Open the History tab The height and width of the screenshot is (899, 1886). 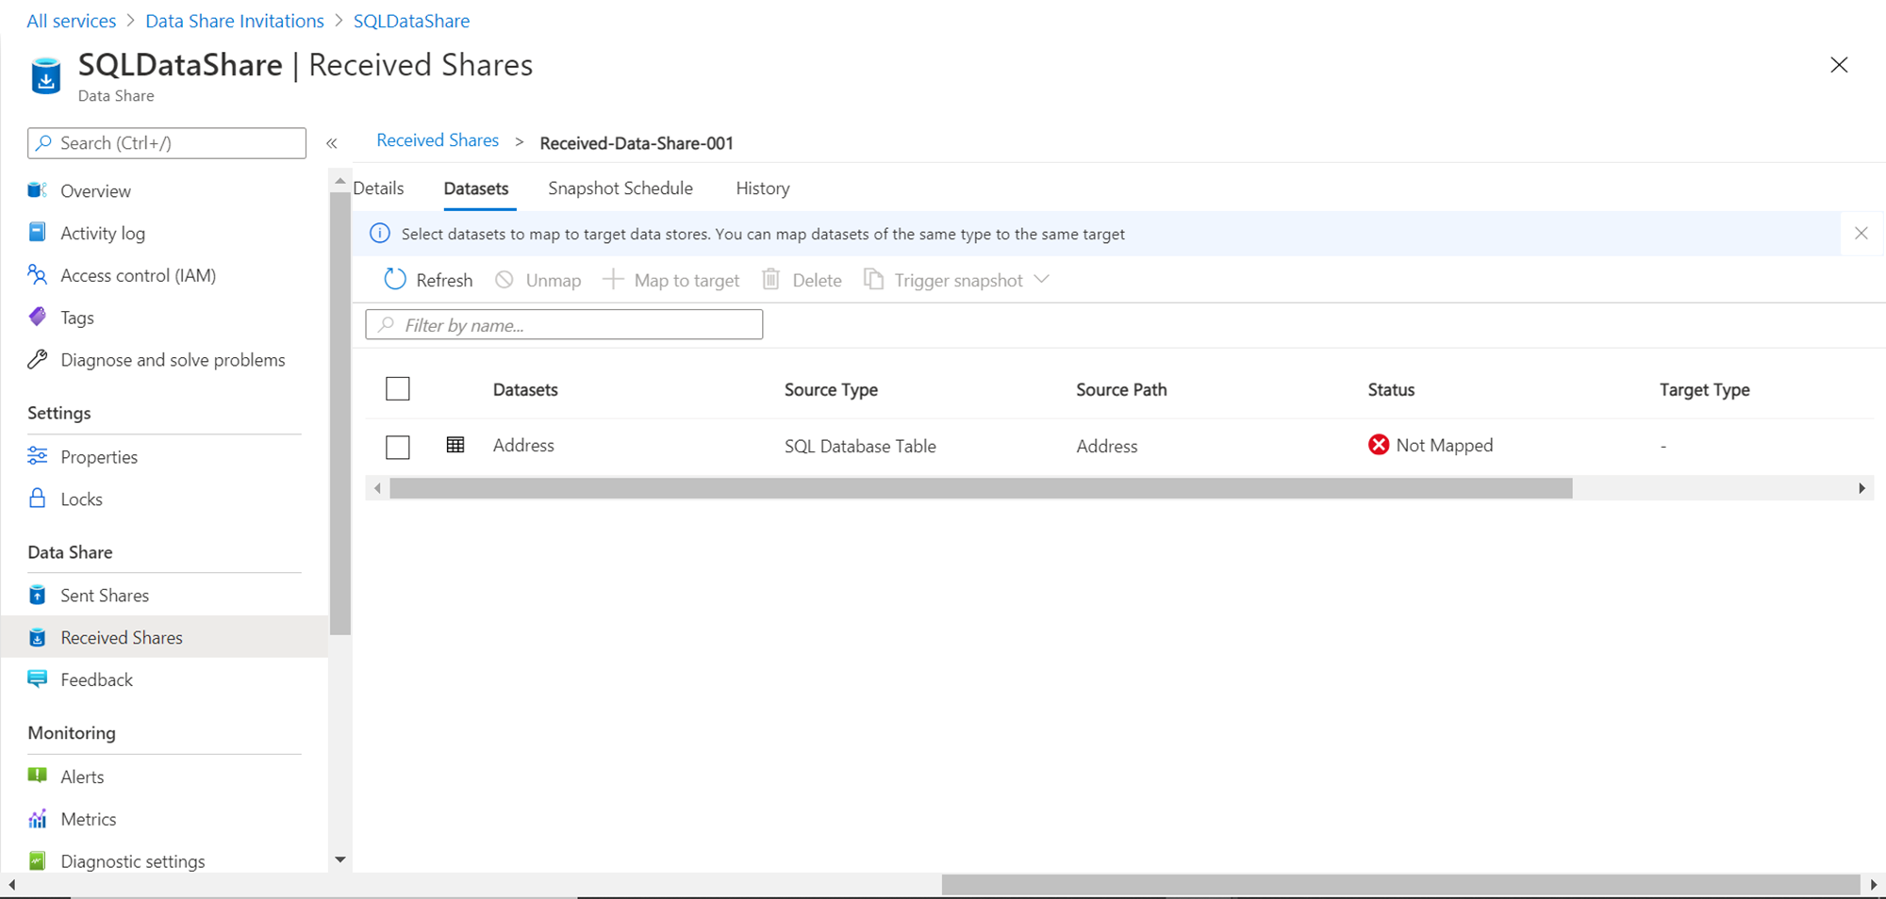(763, 188)
